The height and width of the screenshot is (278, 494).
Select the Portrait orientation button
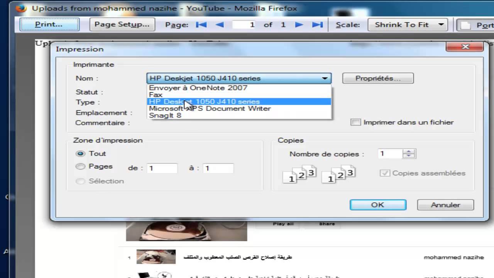[x=475, y=25]
